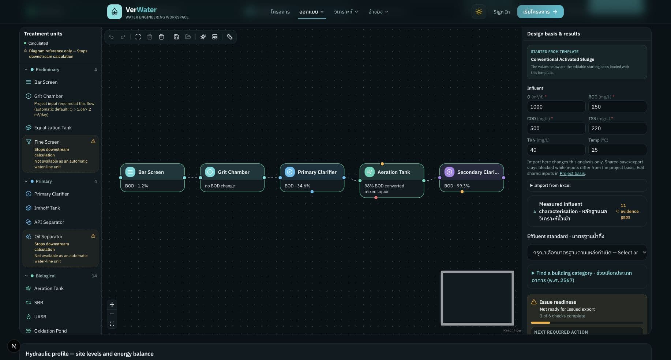Click the Aeration Tank node icon

coord(370,172)
